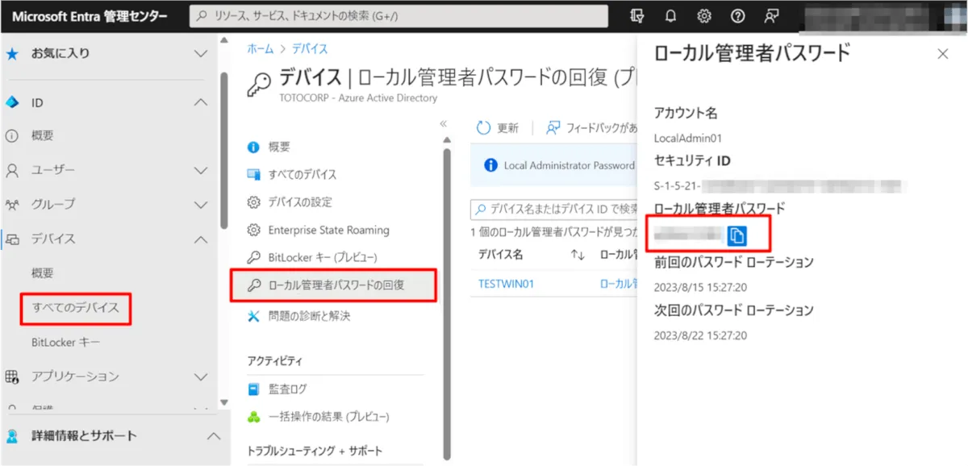This screenshot has height=466, width=968.
Task: Click key icon beside BitLocker キー (プレビュー)
Action: click(x=254, y=257)
